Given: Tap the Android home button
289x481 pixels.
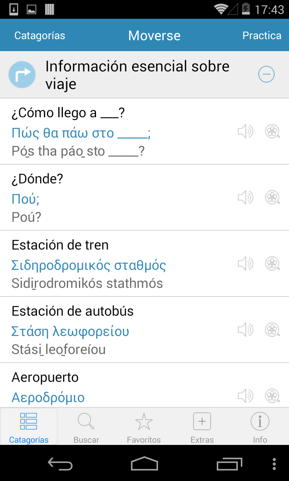Looking at the screenshot, I should tap(144, 464).
